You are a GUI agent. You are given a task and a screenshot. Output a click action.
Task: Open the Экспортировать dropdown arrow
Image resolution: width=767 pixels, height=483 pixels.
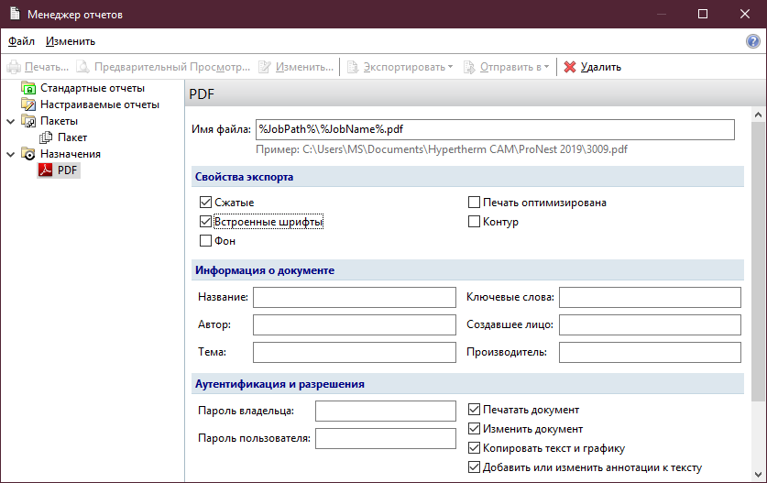[x=451, y=67]
